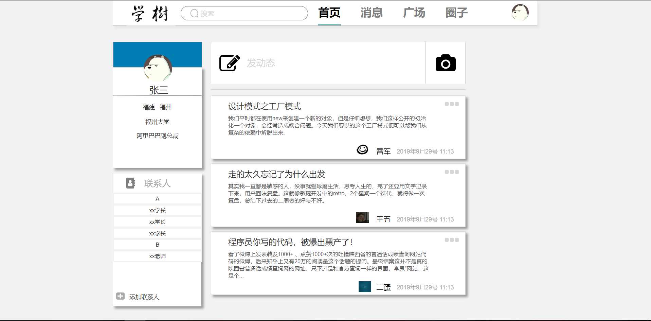Screen dimensions: 651x321
Task: Click the camera upload photo icon
Action: 446,63
